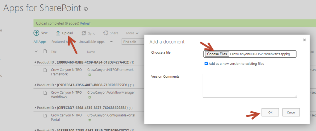Click the select-all checkmark column header
This screenshot has height=131, width=316.
36,52
